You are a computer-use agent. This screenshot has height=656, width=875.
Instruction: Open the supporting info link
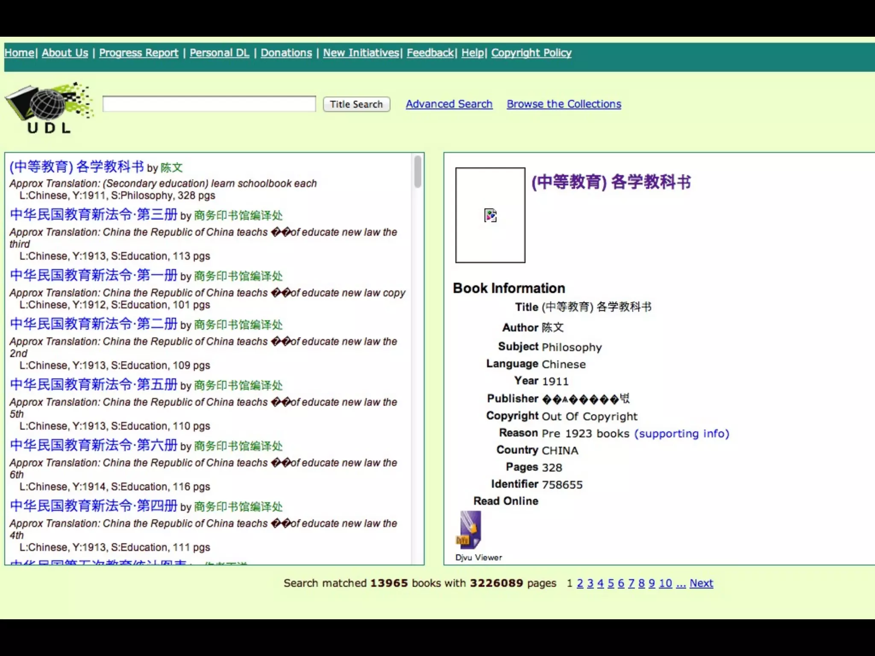coord(681,433)
